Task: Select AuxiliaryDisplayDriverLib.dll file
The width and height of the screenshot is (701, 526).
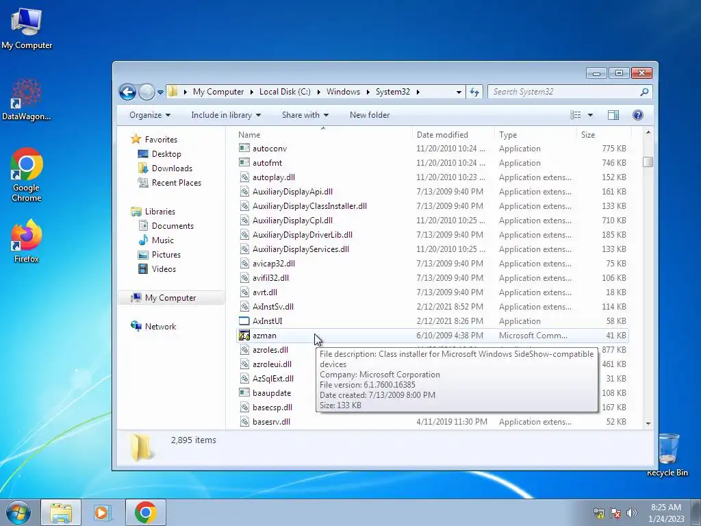Action: pos(302,234)
